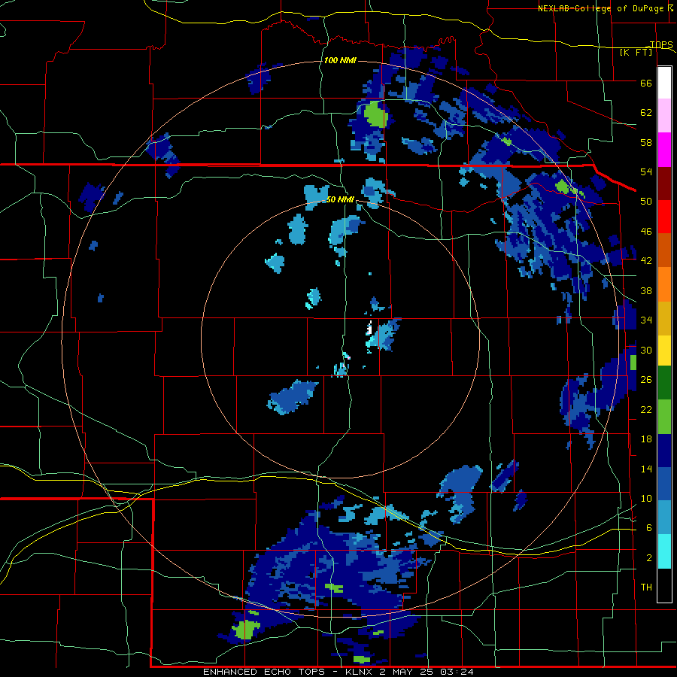Screen dimensions: 677x677
Task: Click the black TH threshold legend swatch
Action: (x=664, y=585)
